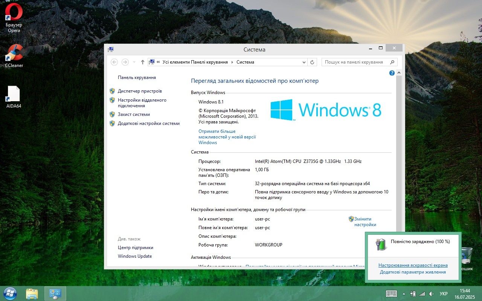This screenshot has width=482, height=301.
Task: Click Повністю заряджено (100 %) text
Action: tap(420, 242)
